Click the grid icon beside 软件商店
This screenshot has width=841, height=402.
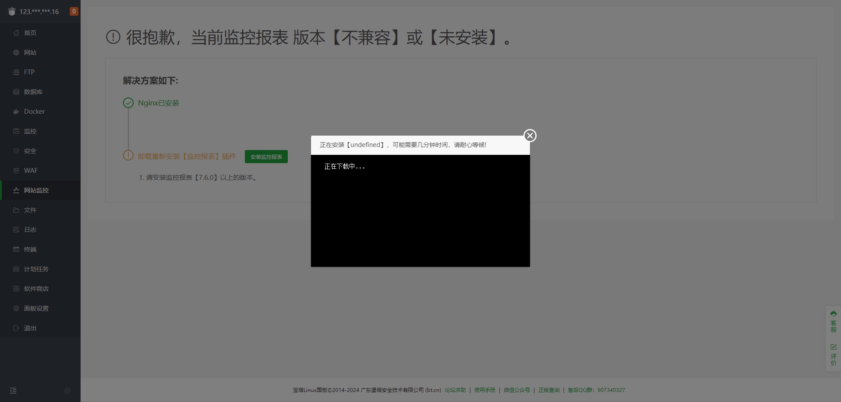coord(16,289)
